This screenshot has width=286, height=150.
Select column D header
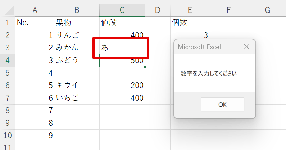pyautogui.click(x=158, y=10)
